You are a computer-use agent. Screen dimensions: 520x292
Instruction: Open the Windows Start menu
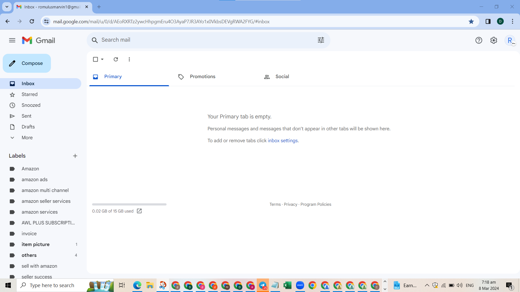pos(8,285)
